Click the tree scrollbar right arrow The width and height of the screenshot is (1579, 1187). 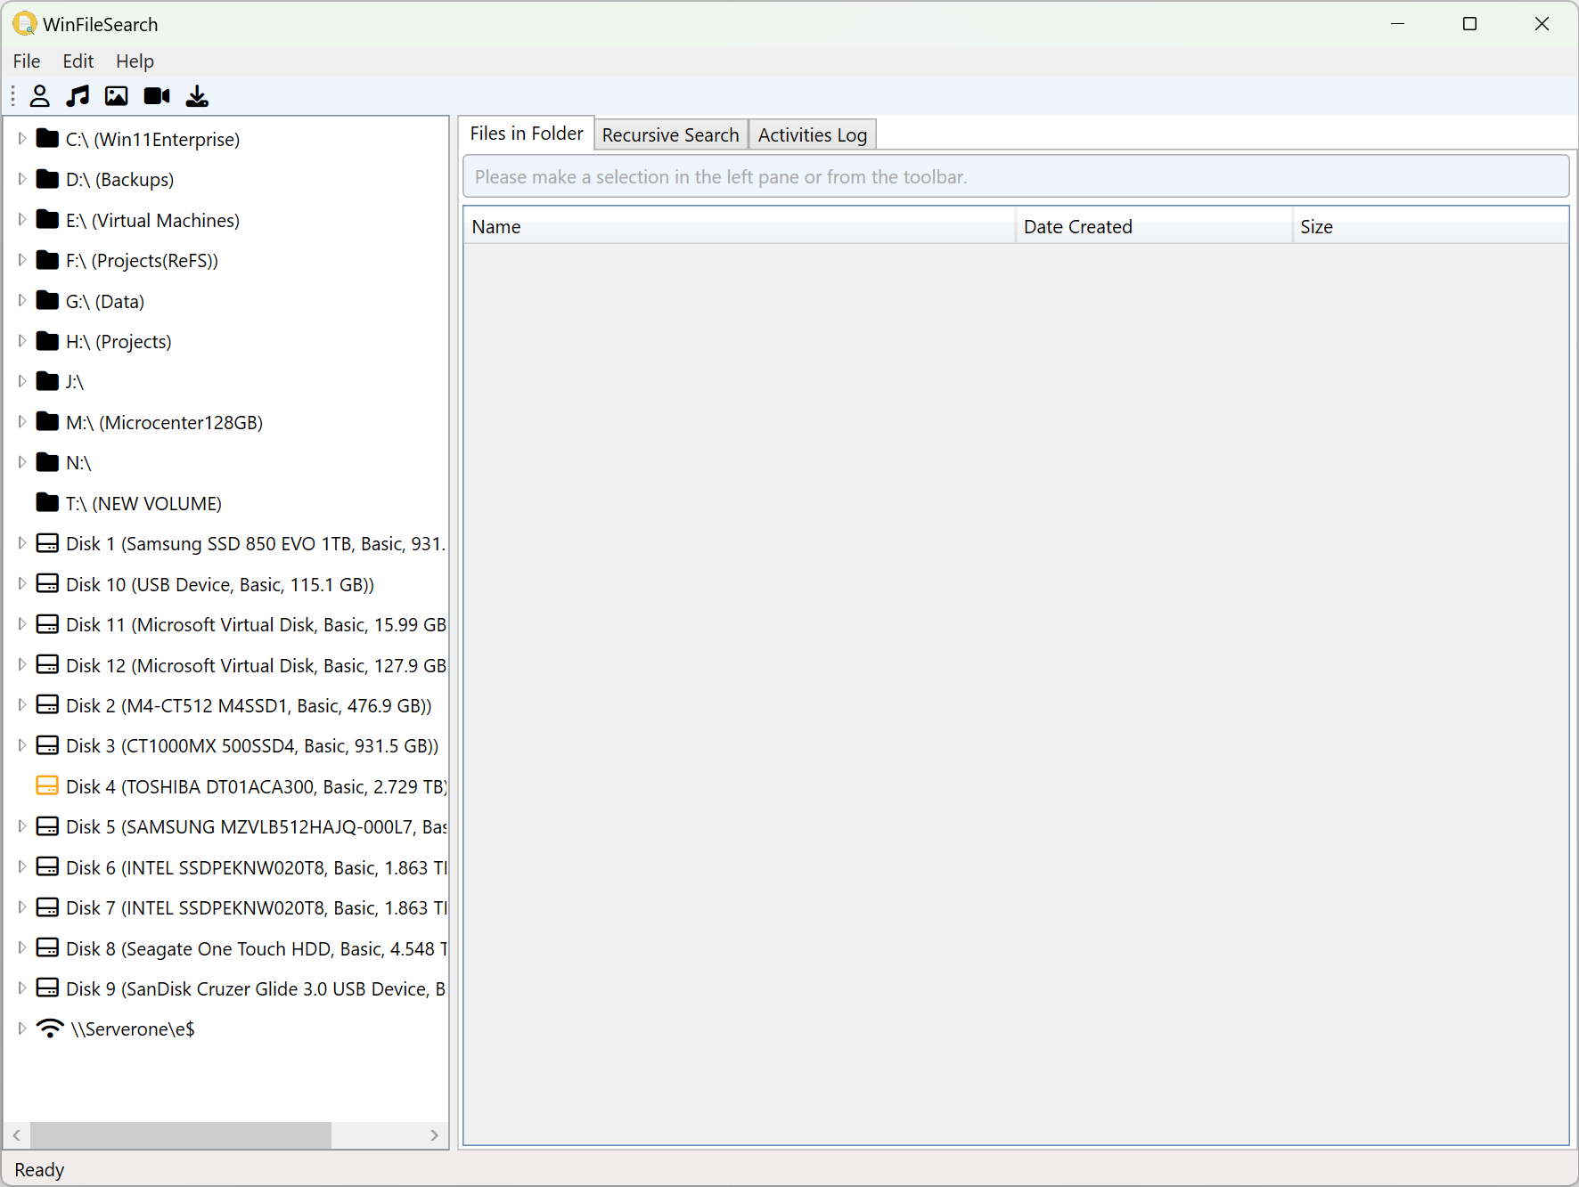[x=434, y=1135]
